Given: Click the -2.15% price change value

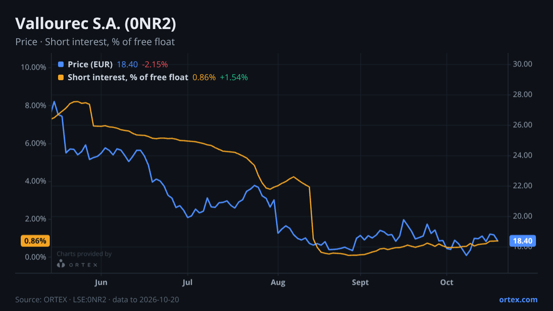Looking at the screenshot, I should 154,65.
